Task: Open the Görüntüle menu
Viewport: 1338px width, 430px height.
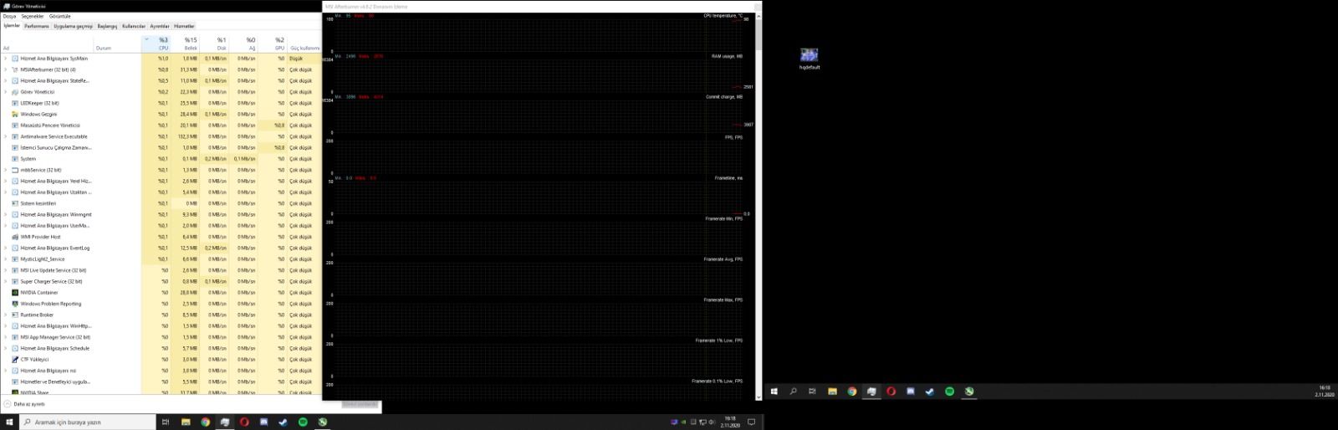Action: 60,16
